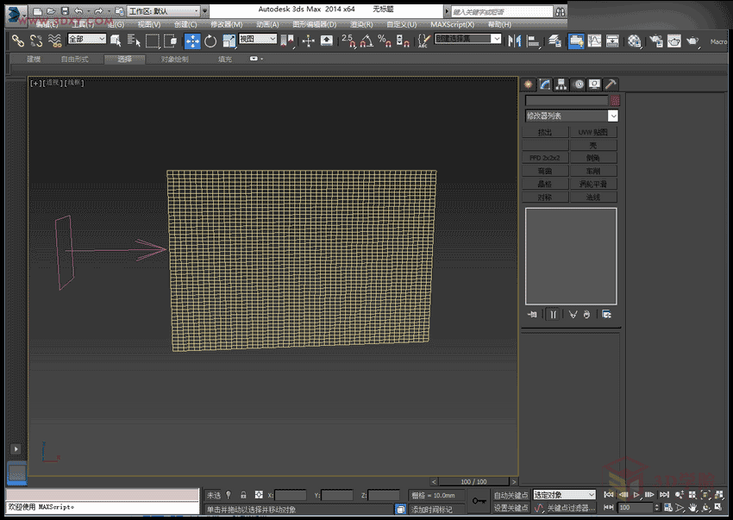Click the Mirror tool icon
The height and width of the screenshot is (520, 733).
[x=515, y=41]
